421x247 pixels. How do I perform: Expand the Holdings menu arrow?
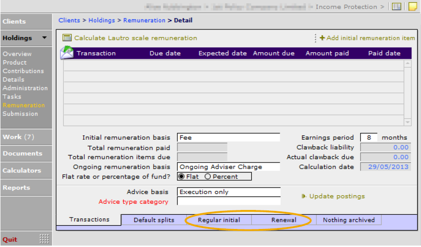[44, 38]
